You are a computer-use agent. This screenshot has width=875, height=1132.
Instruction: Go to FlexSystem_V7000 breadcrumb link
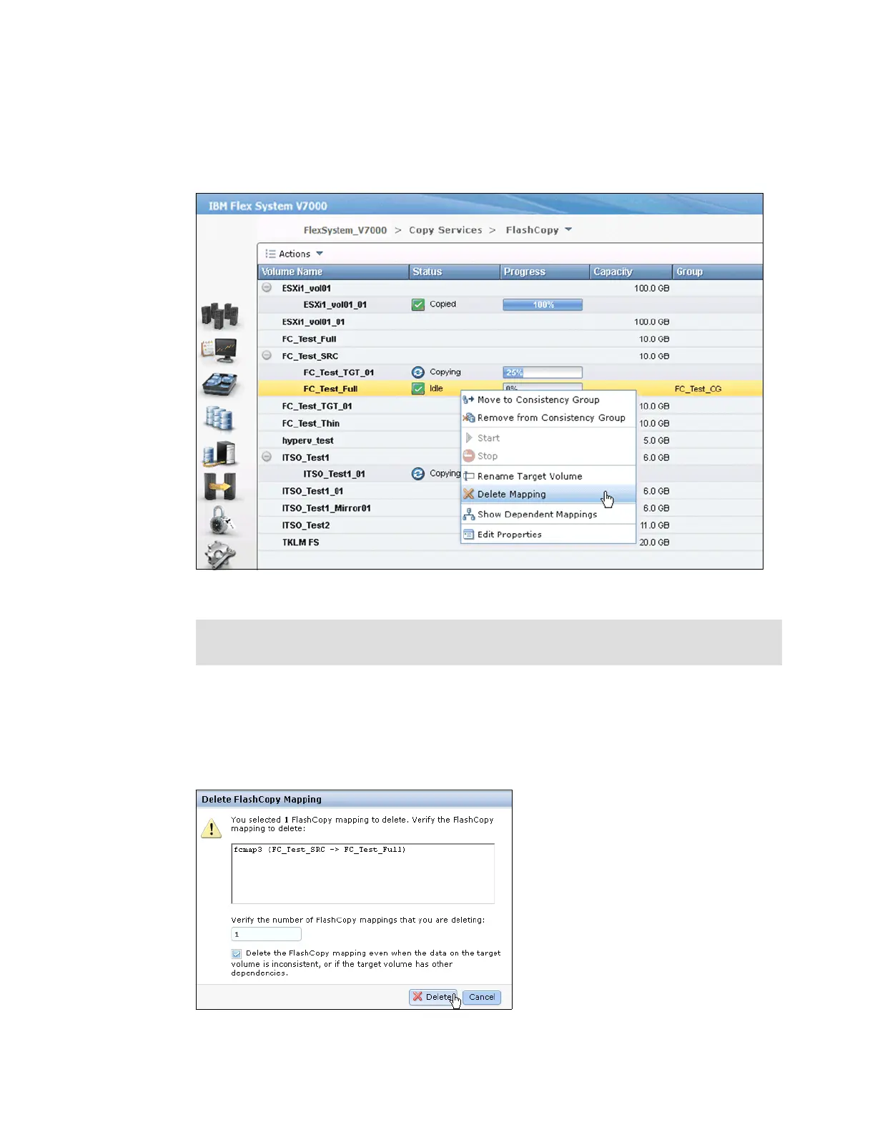(345, 230)
